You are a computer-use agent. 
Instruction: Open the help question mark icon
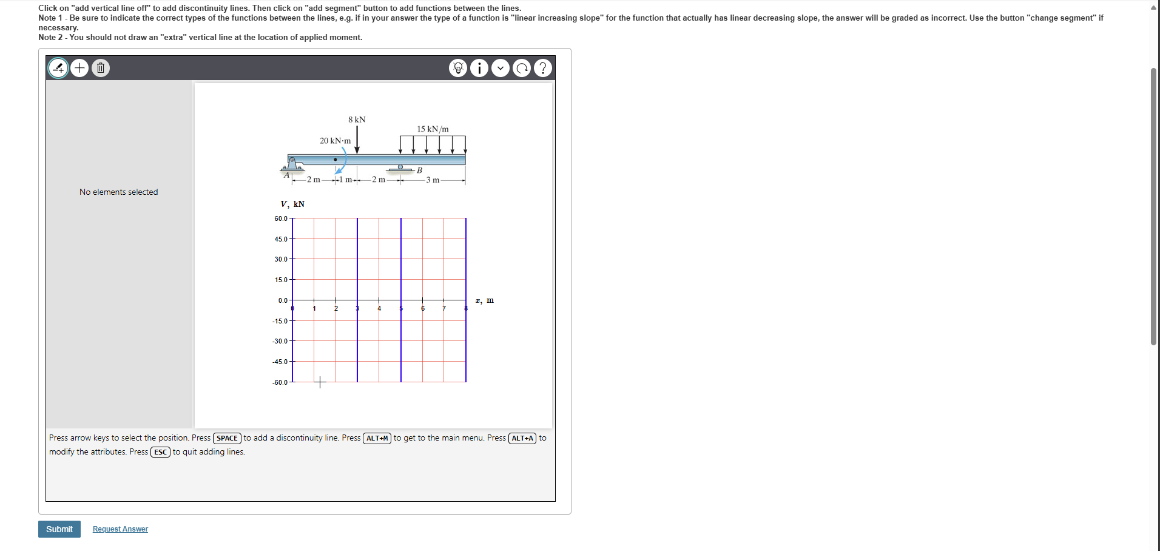coord(543,68)
